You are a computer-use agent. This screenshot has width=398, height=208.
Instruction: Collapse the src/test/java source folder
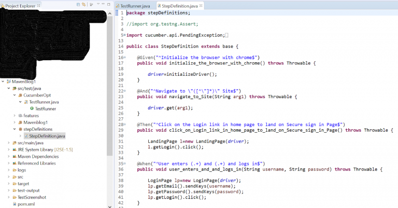9,88
